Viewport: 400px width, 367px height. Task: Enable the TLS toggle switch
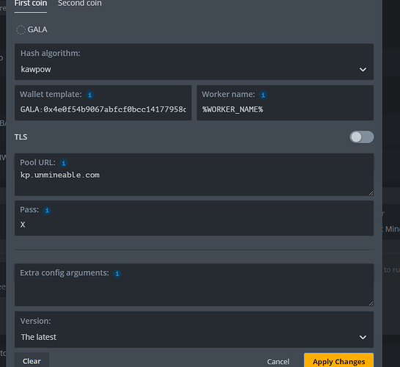click(361, 137)
